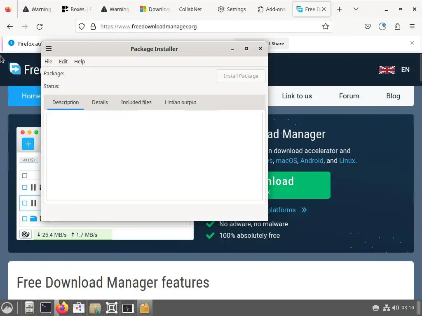422x316 pixels.
Task: Open the Edit menu in Package Installer
Action: click(63, 62)
